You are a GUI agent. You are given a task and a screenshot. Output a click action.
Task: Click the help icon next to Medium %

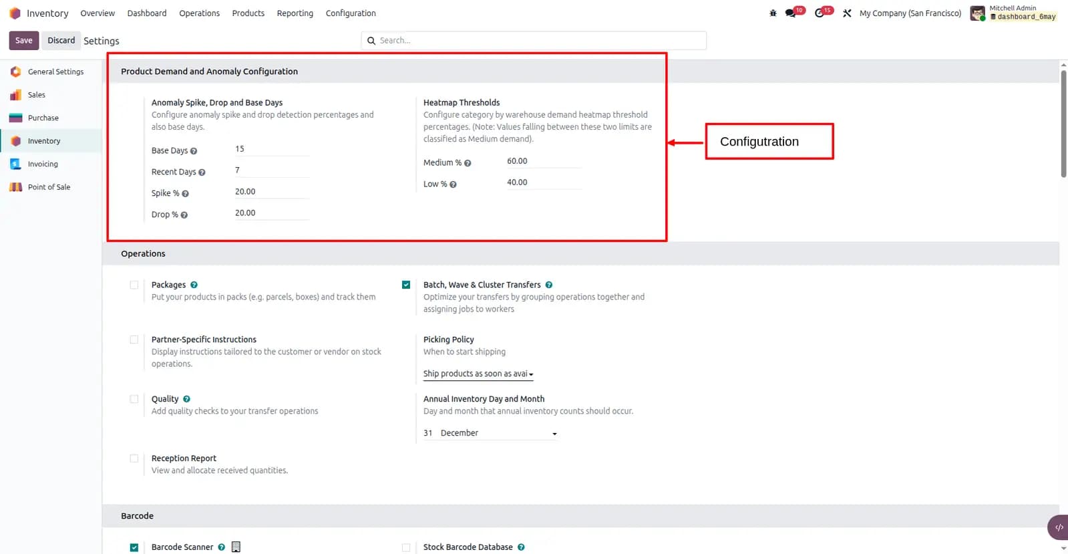[468, 163]
